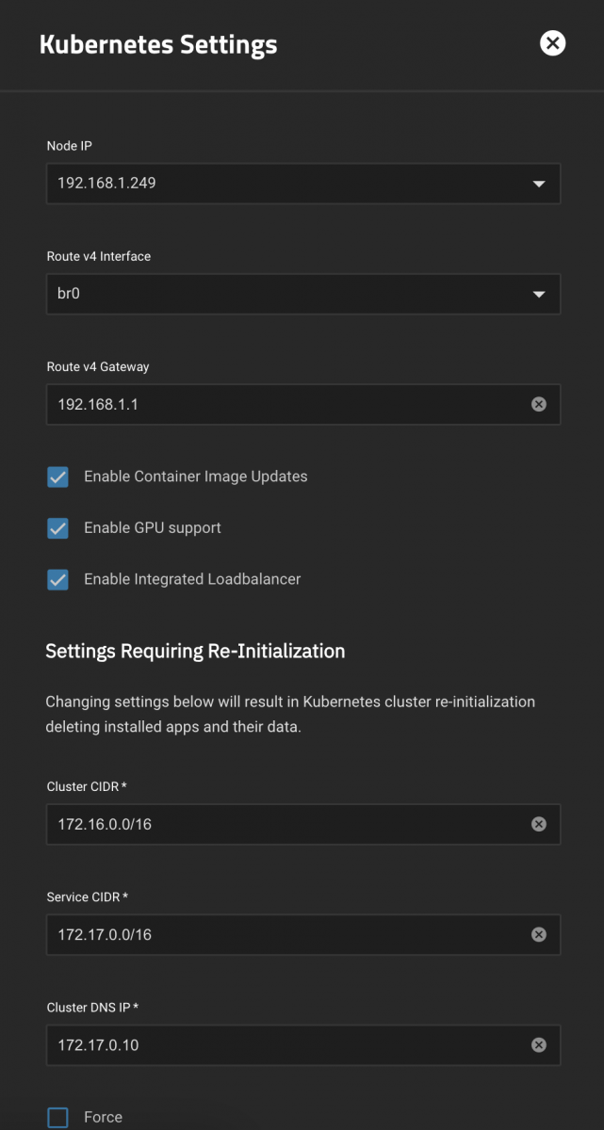This screenshot has width=604, height=1130.
Task: Toggle Enable GPU support checkbox
Action: (57, 528)
